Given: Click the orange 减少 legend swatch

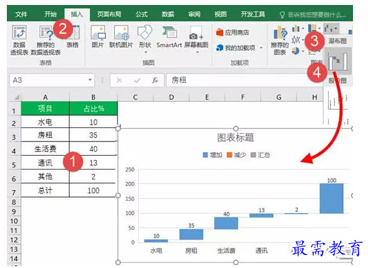Looking at the screenshot, I should (229, 155).
